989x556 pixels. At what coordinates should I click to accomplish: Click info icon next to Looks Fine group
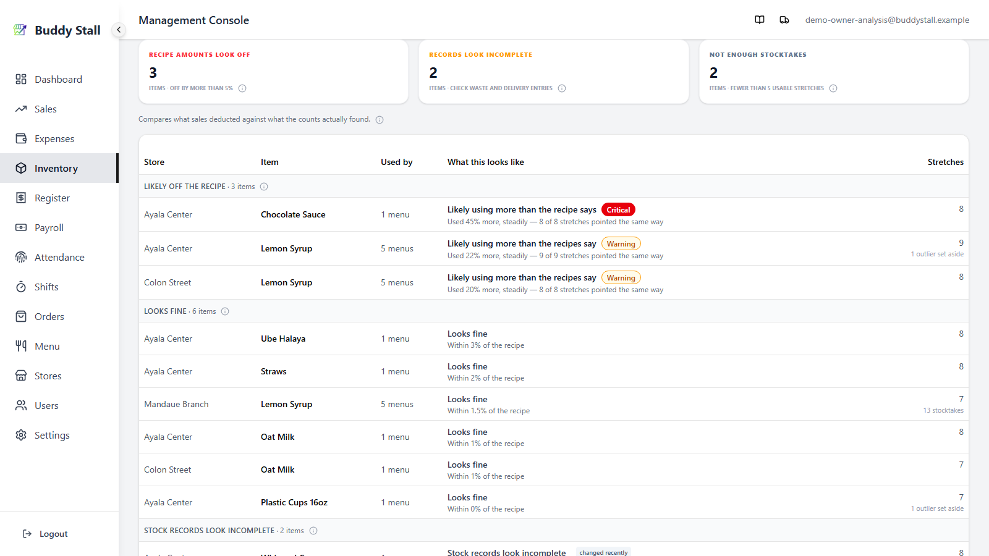[x=225, y=311]
